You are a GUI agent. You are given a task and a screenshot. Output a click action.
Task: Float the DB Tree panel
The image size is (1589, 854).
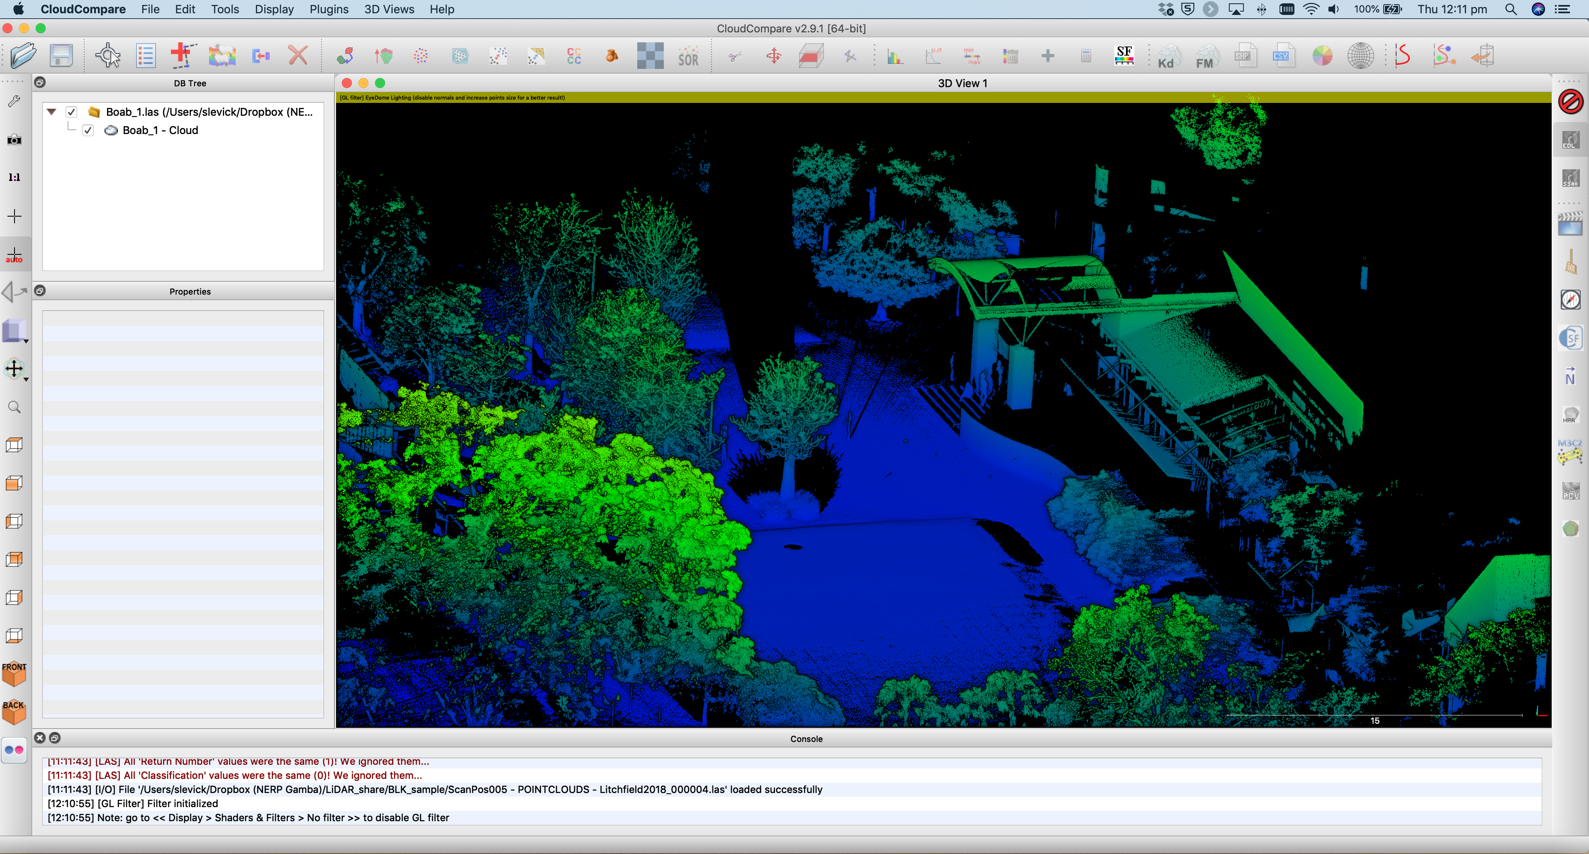pos(40,83)
